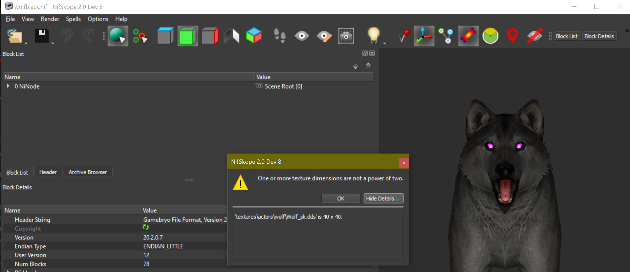This screenshot has height=272, width=630.
Task: Toggle the Show Collision bone icon
Action: (468, 36)
